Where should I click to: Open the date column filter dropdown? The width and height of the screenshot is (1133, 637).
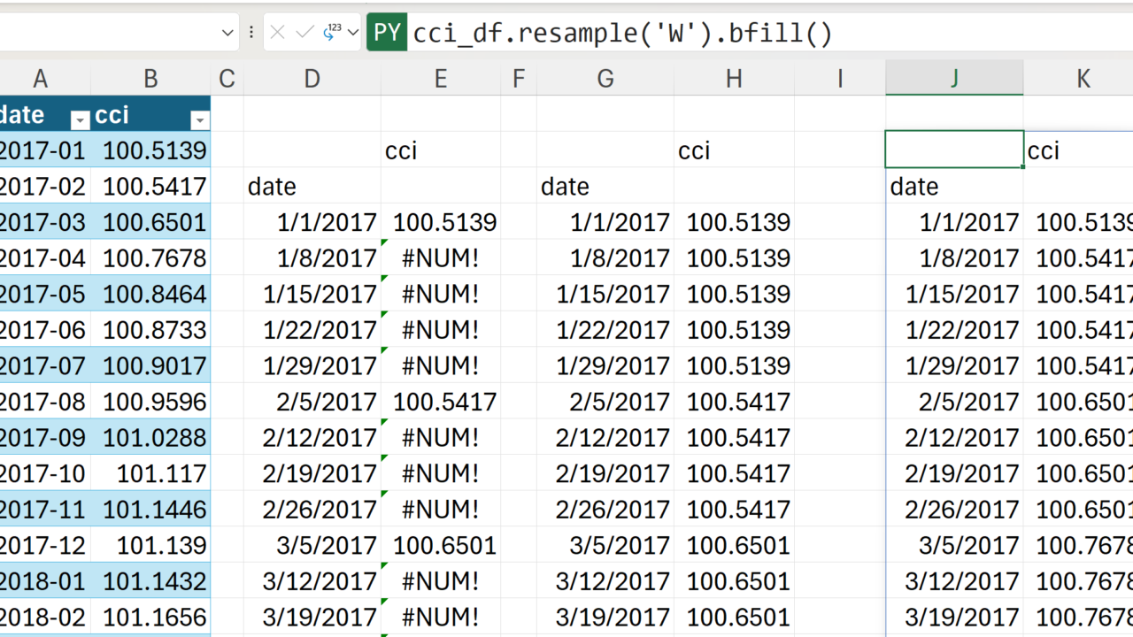tap(80, 119)
